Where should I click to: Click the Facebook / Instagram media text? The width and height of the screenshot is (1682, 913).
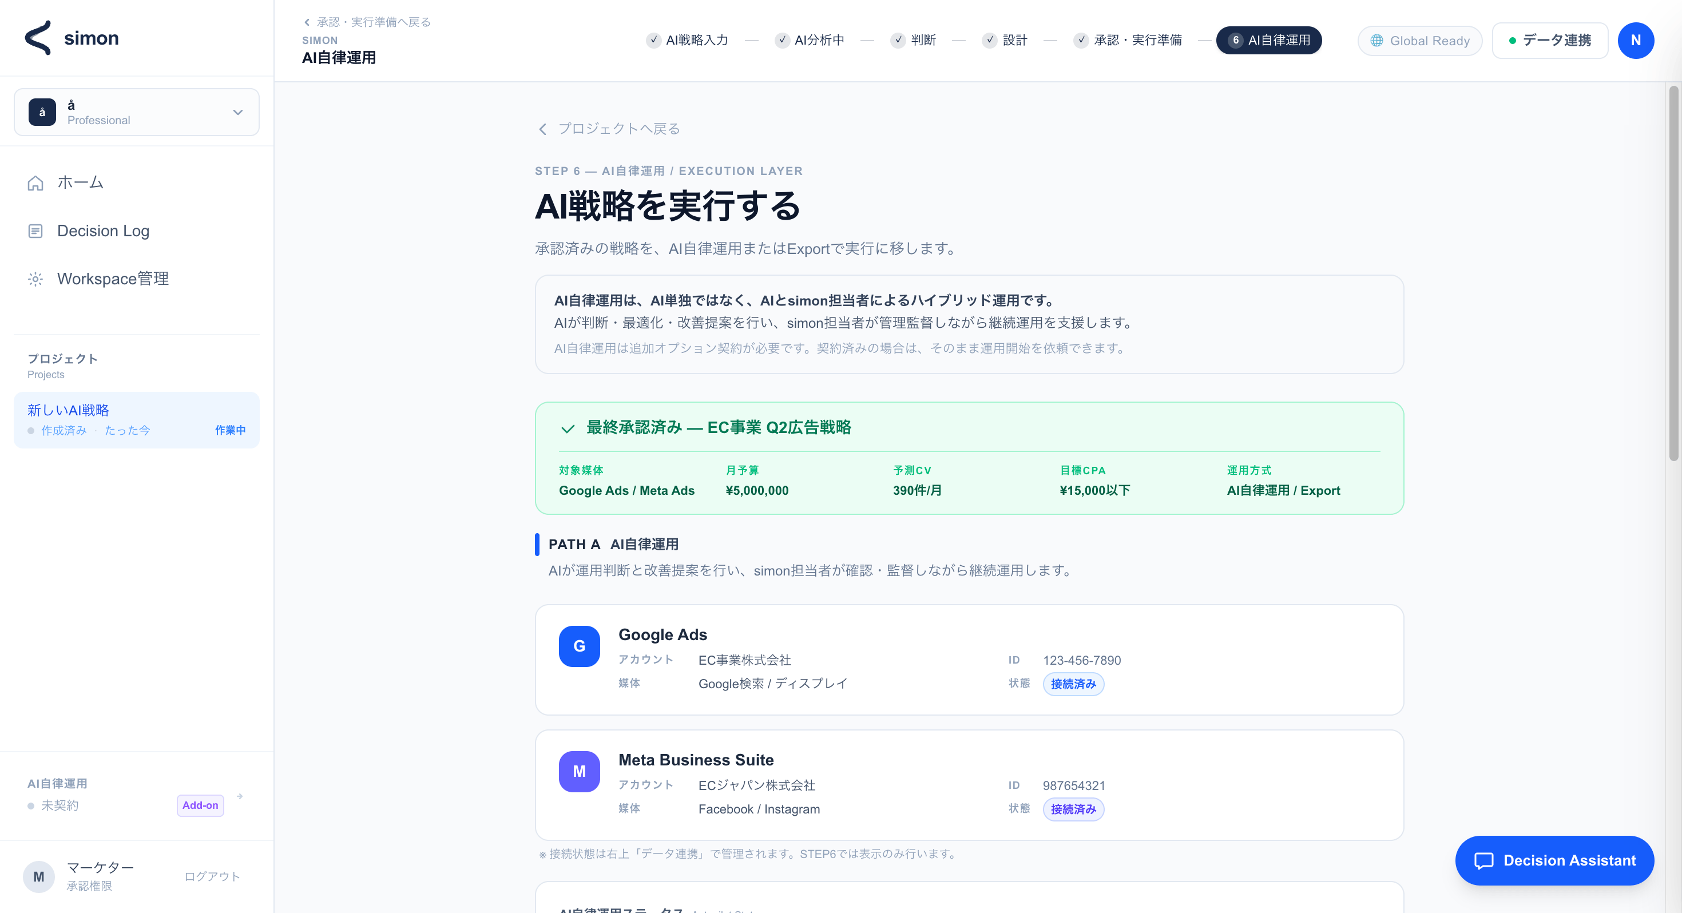(x=759, y=809)
